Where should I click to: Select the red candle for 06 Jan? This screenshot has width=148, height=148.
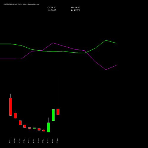pyautogui.click(x=39, y=129)
